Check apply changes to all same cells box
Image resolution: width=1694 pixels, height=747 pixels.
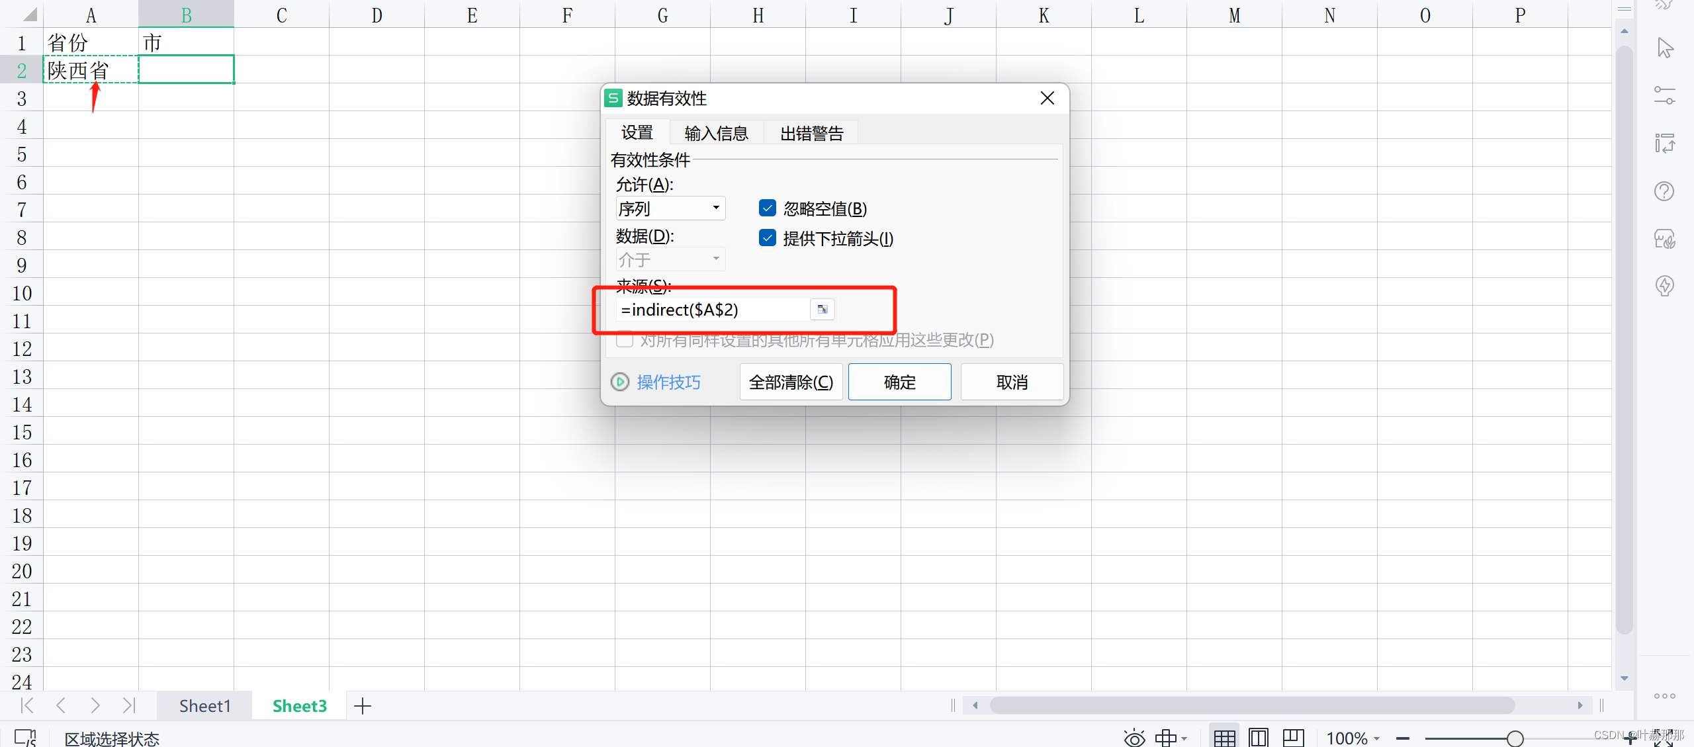(x=625, y=340)
